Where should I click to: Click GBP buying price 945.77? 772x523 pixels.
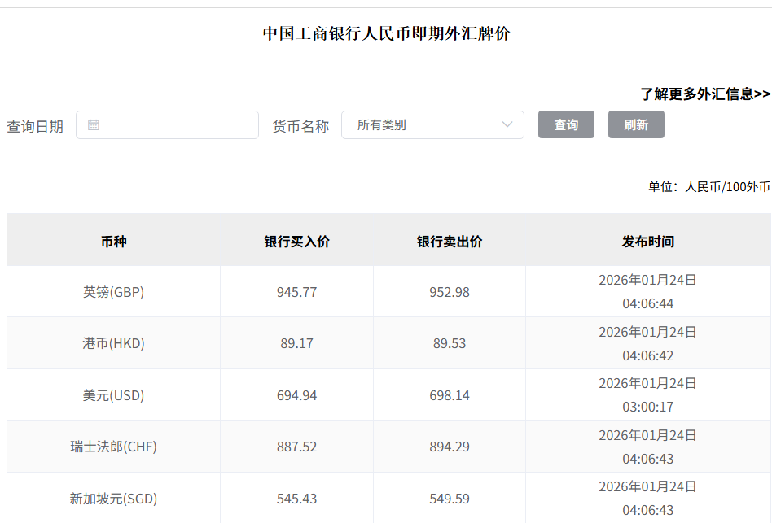(x=297, y=292)
